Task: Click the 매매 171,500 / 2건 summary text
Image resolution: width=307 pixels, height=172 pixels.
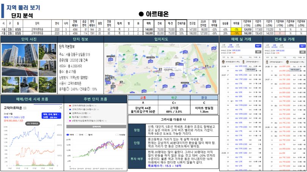Action: pyautogui.click(x=14, y=117)
